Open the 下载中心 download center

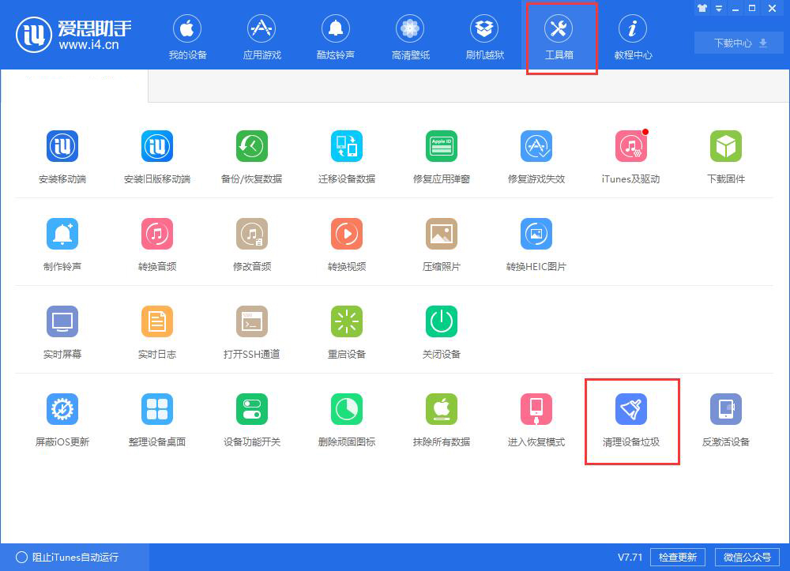pos(737,43)
